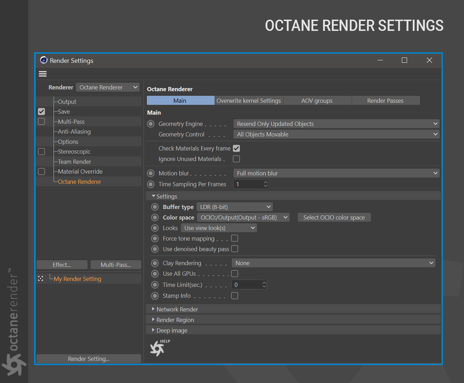Select Output in the settings tree
Screen dimensions: 464x383
67,102
